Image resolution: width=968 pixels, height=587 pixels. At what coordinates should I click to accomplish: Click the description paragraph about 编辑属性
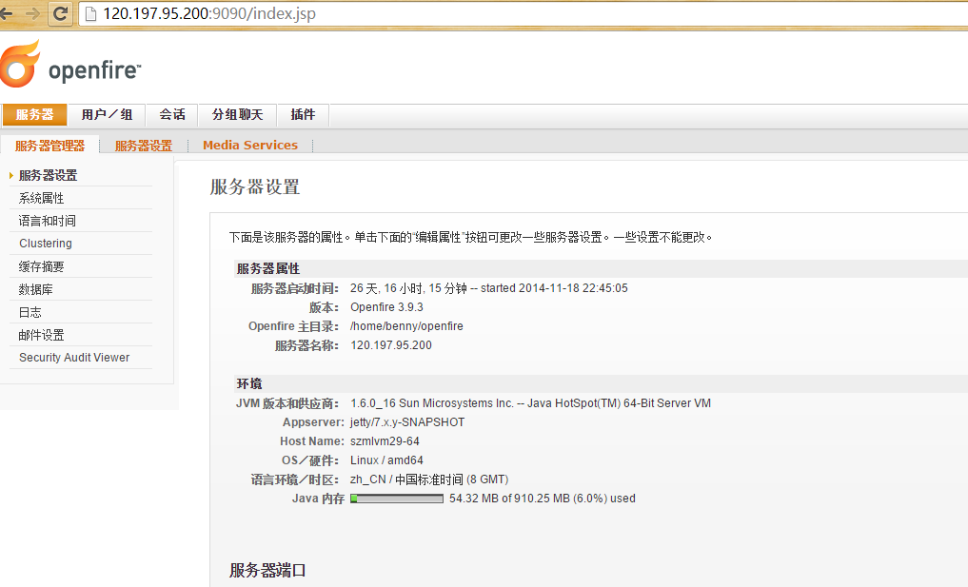coord(471,237)
